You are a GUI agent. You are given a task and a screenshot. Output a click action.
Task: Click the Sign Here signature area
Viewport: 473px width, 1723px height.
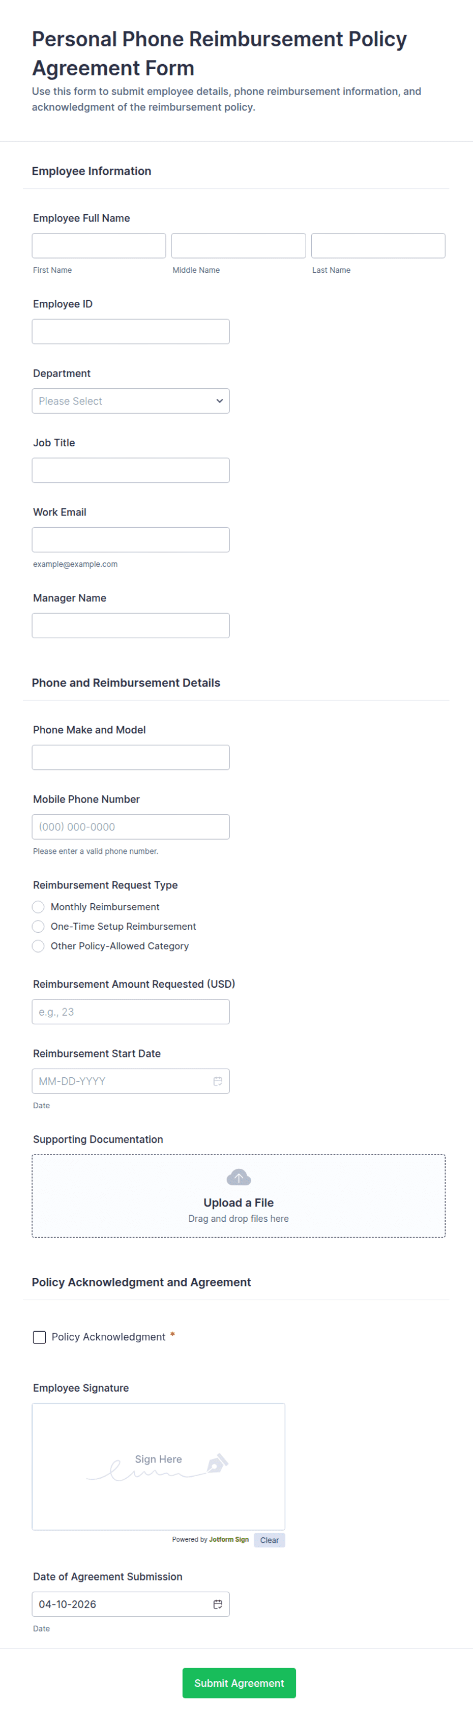[x=158, y=1465]
